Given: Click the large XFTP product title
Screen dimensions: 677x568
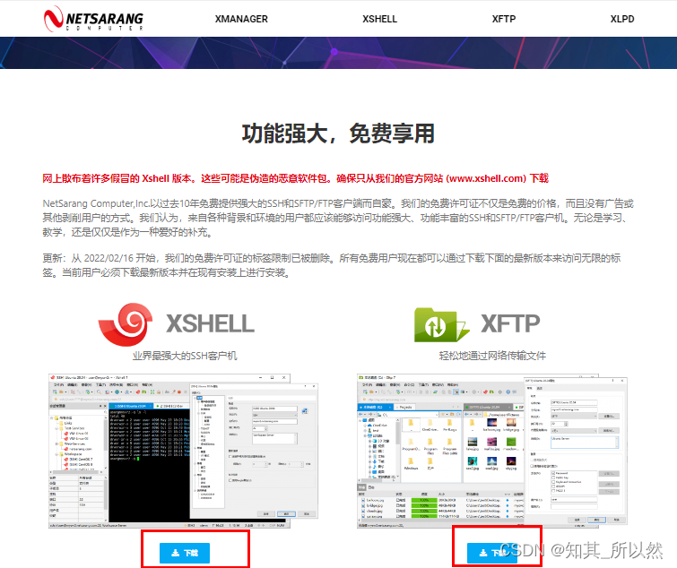Looking at the screenshot, I should [x=510, y=323].
